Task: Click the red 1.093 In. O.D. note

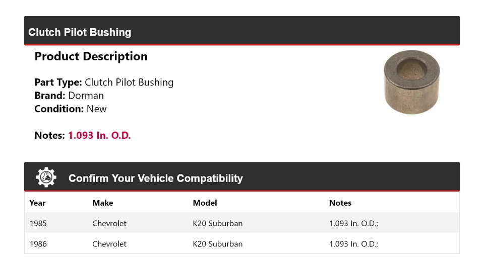Action: (99, 135)
